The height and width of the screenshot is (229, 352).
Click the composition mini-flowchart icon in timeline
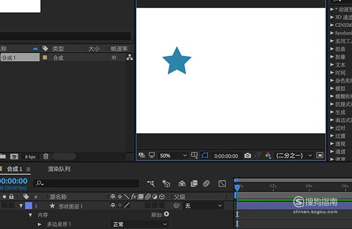151,183
